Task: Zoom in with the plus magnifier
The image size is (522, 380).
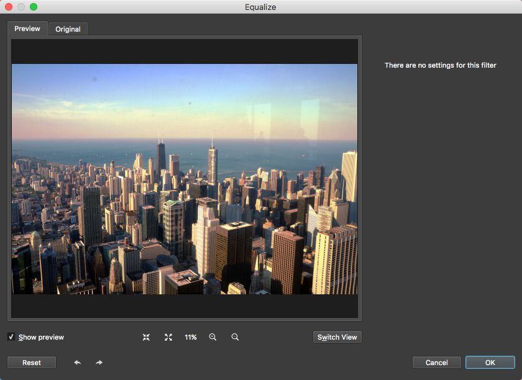Action: coord(213,337)
